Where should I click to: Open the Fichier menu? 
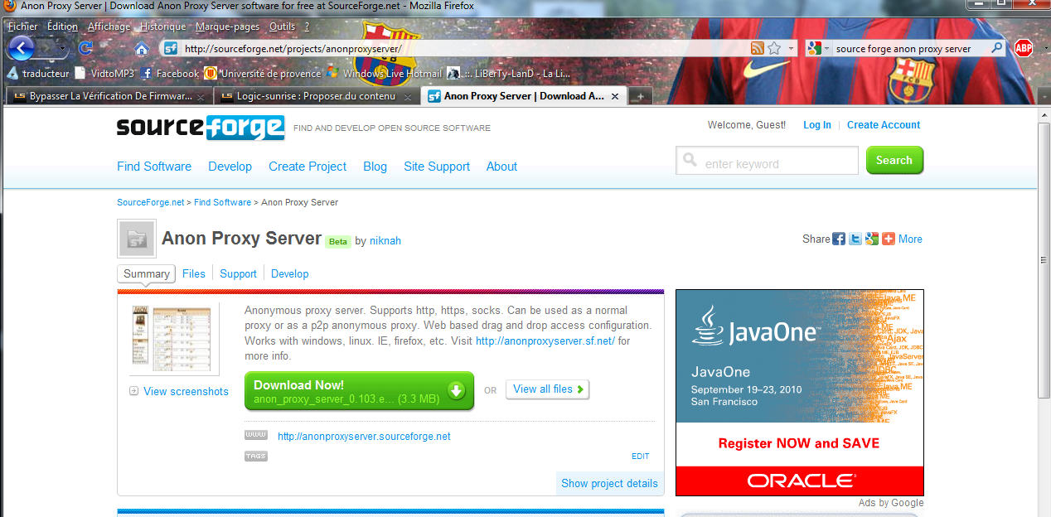click(x=22, y=27)
